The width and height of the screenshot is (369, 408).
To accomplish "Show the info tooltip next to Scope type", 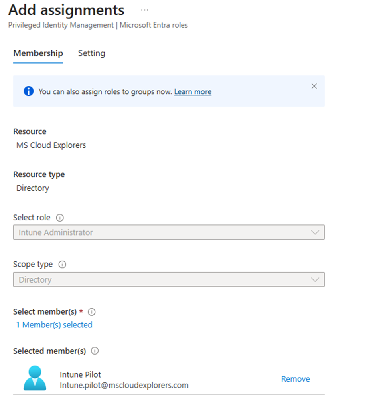I will [62, 265].
